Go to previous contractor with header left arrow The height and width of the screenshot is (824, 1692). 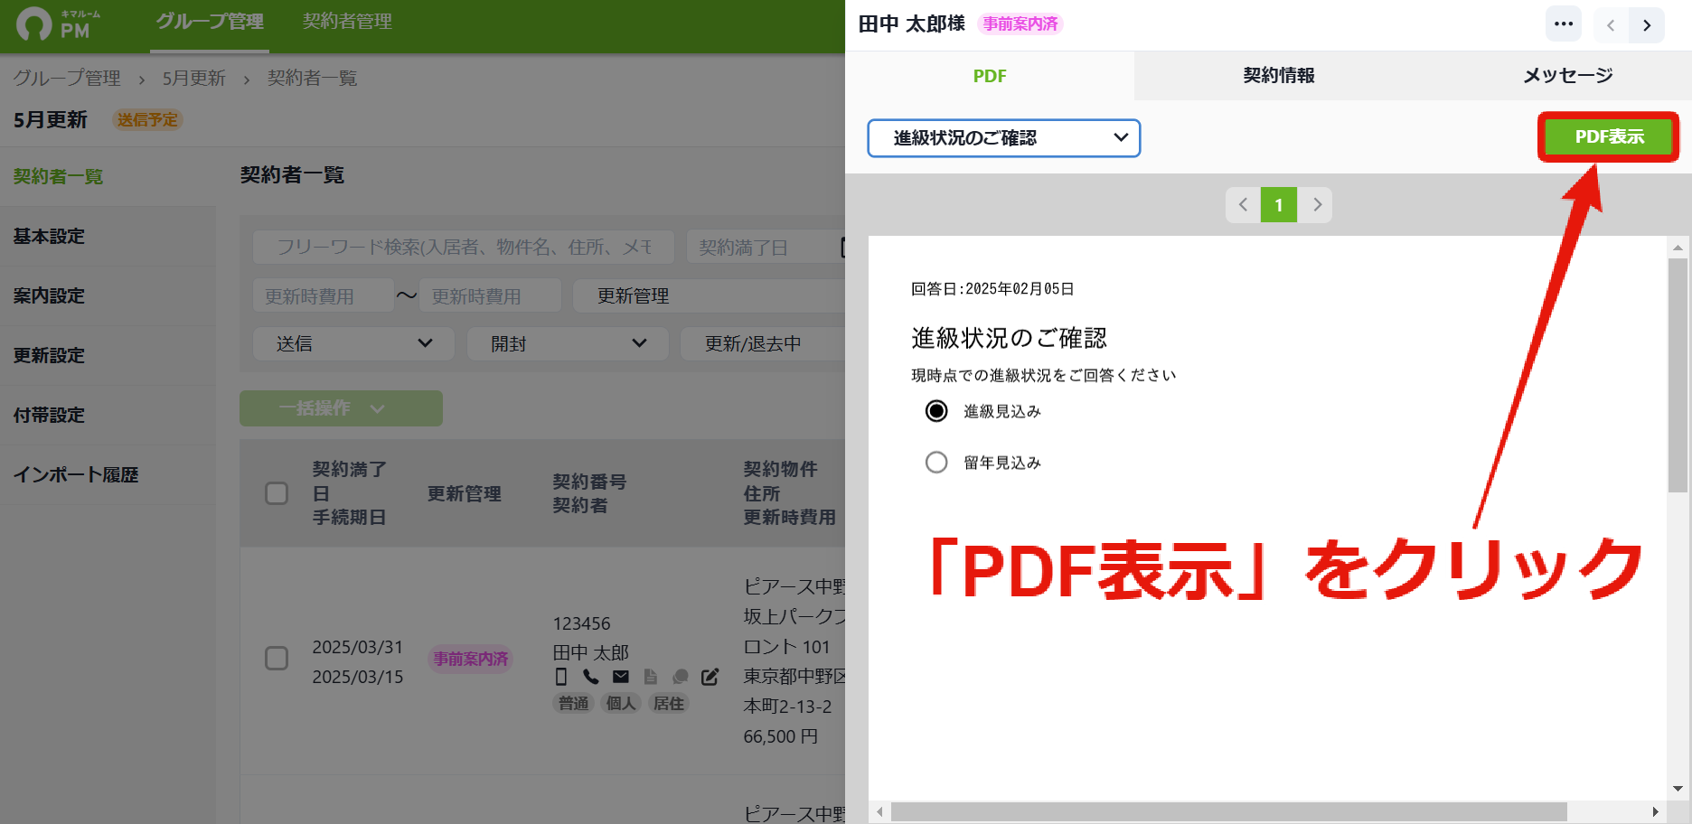pos(1611,25)
